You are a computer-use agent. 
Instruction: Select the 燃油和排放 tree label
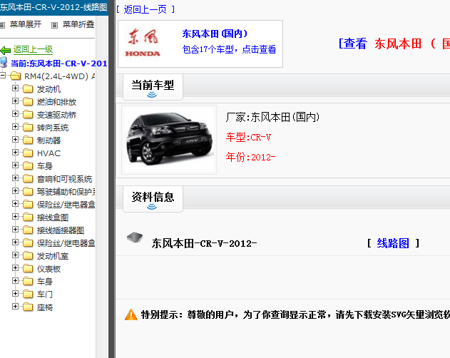pos(56,102)
